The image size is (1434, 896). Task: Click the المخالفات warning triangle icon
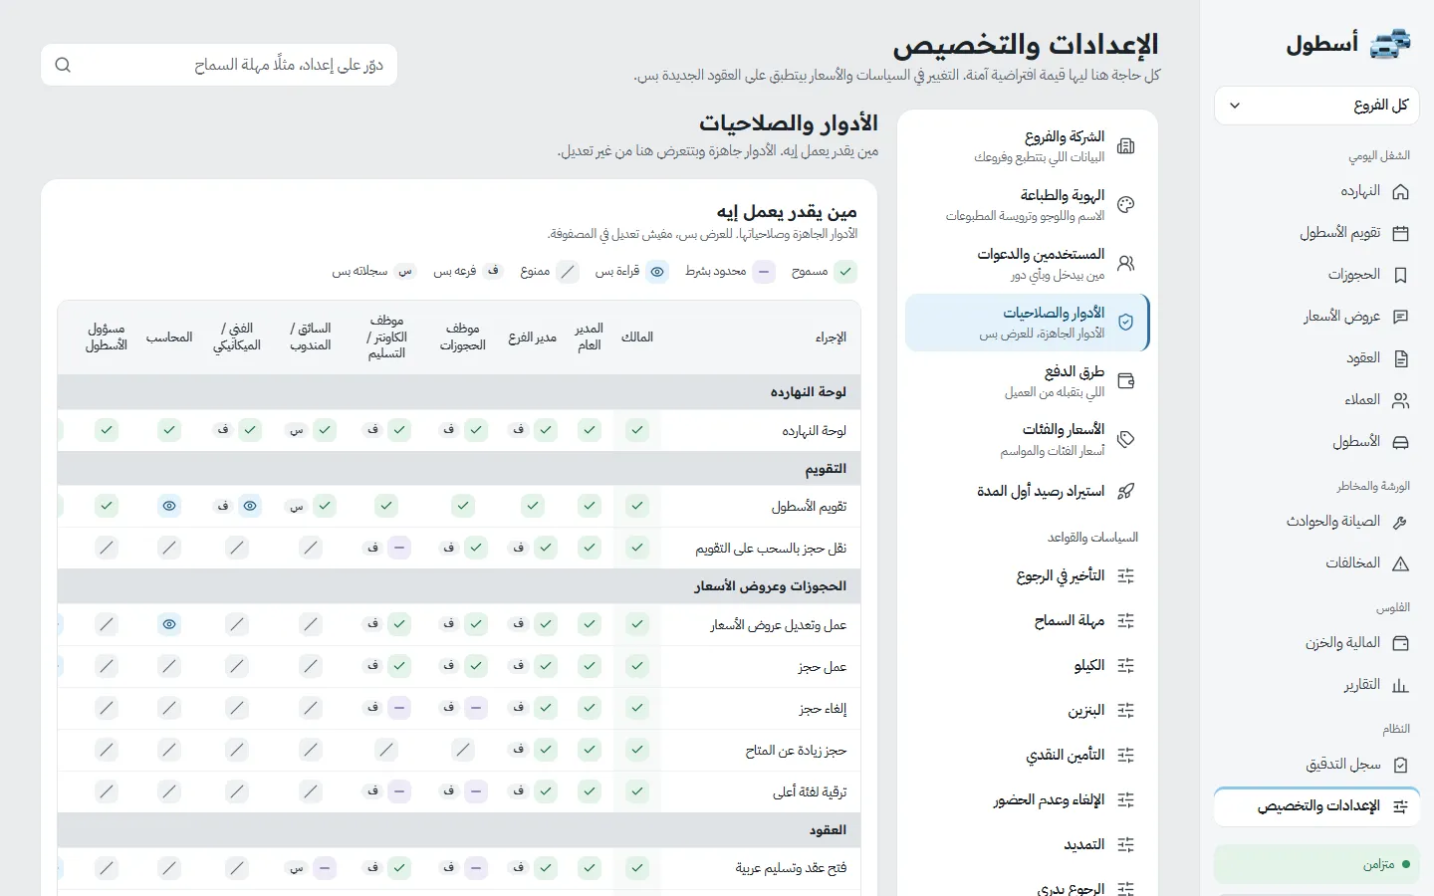(1400, 563)
